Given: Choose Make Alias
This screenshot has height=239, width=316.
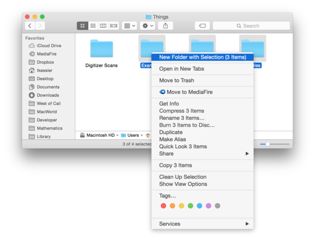Looking at the screenshot, I should click(202, 139).
